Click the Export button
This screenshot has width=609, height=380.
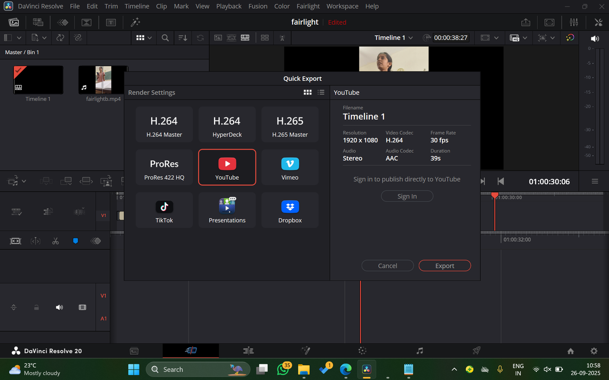point(445,266)
